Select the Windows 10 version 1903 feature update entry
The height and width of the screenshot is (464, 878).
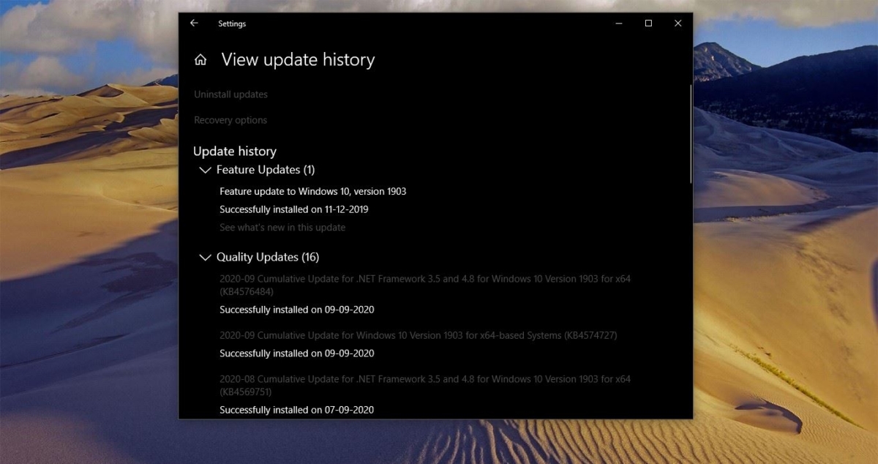pos(313,191)
